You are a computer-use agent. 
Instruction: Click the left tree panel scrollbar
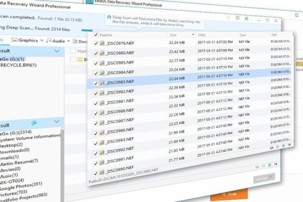62,164
